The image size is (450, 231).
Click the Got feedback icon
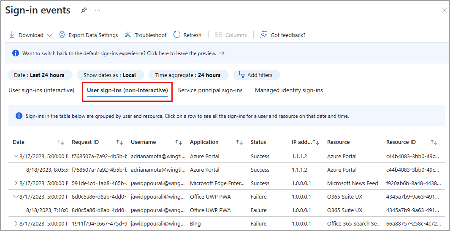tap(264, 35)
